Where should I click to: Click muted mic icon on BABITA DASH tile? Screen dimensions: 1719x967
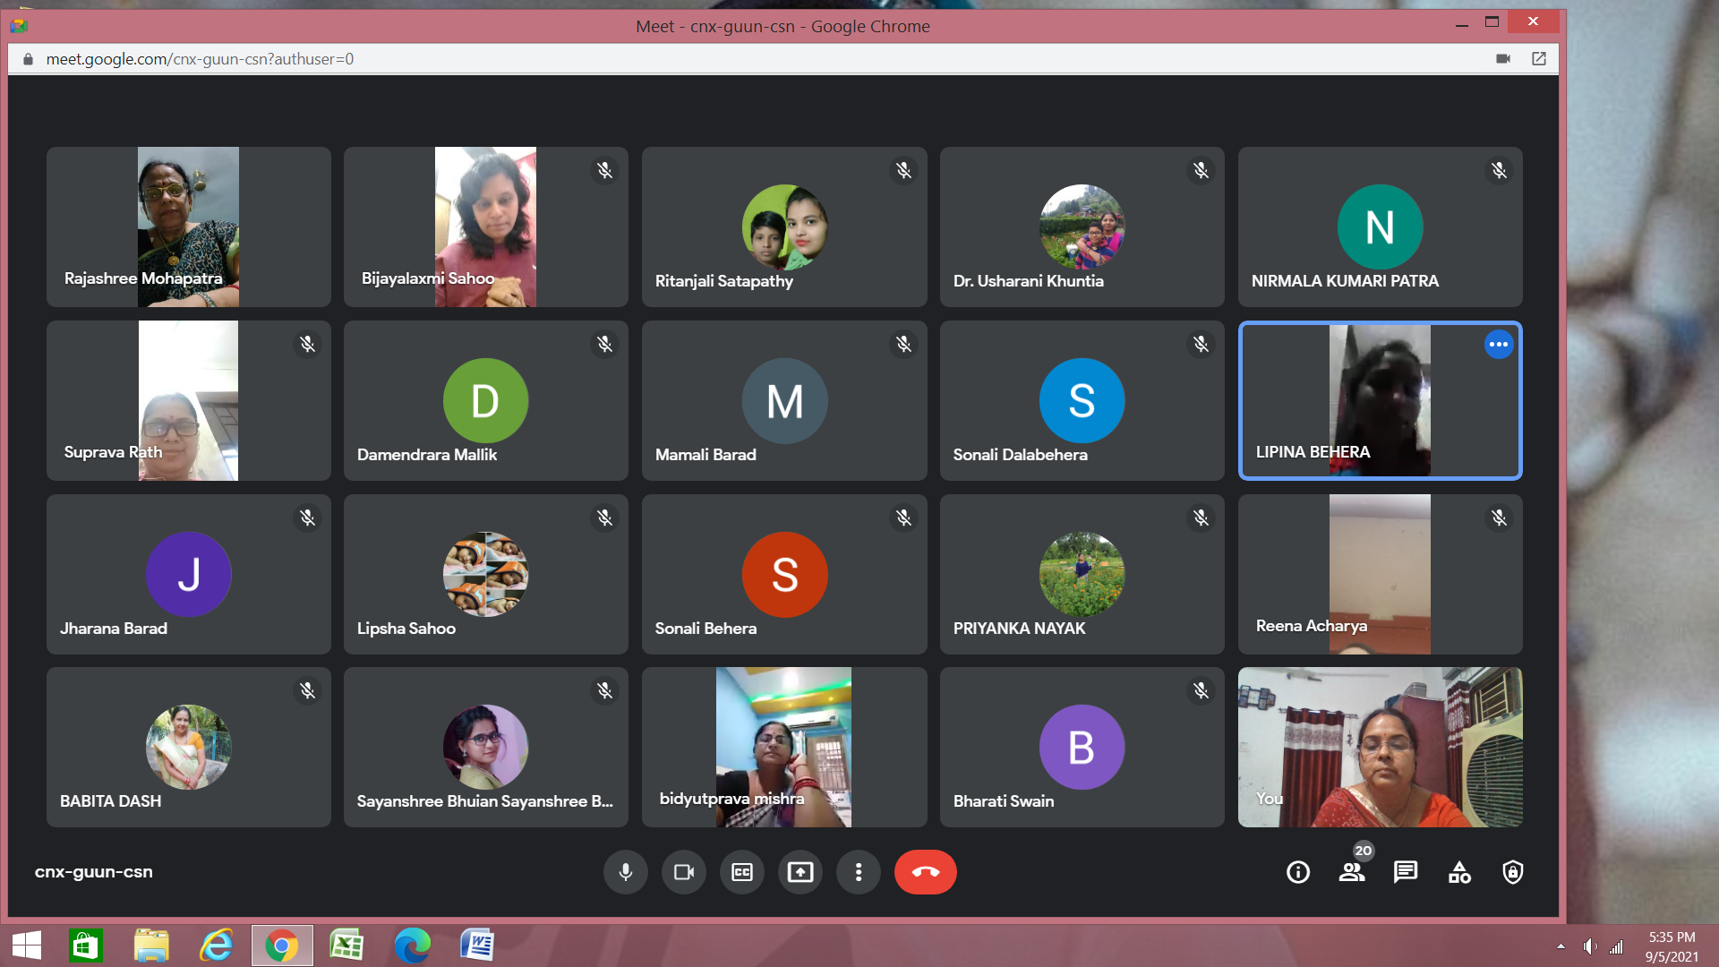(x=308, y=690)
